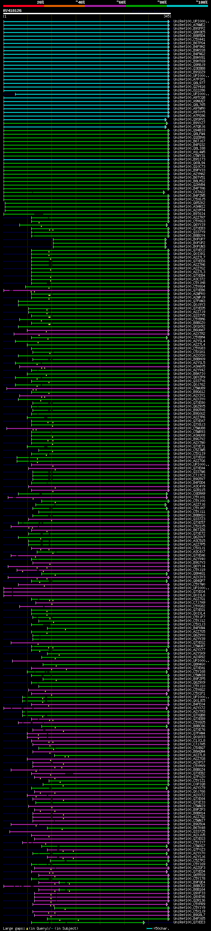Open hit UniRef100_B6TPG4
This screenshot has width=211, height=931.
coord(189,43)
